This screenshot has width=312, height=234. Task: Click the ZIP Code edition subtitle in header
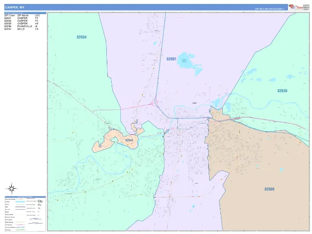[x=270, y=9]
